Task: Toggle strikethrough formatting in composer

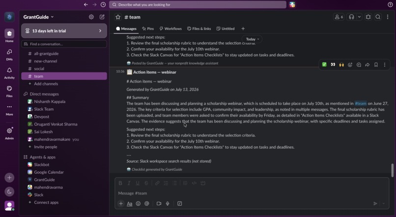Action: (x=146, y=183)
